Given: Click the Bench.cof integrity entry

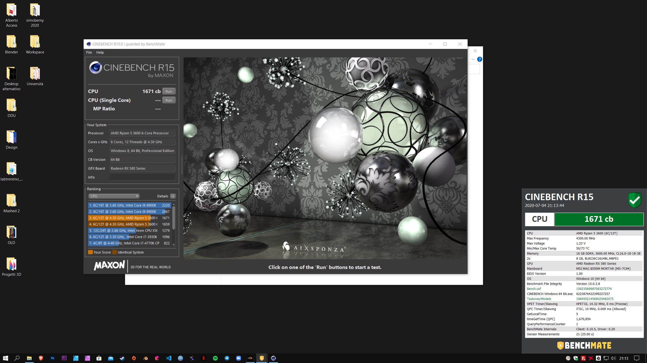Looking at the screenshot, I should click(x=584, y=289).
